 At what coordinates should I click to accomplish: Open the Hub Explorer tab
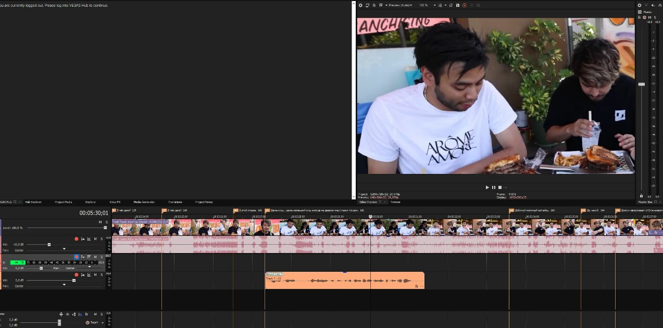(x=33, y=202)
